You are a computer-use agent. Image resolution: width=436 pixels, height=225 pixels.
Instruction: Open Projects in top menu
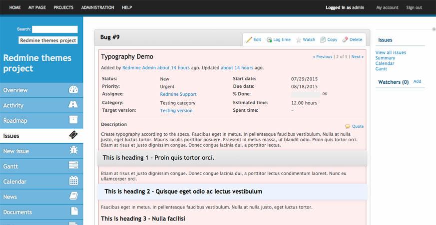[x=63, y=7]
